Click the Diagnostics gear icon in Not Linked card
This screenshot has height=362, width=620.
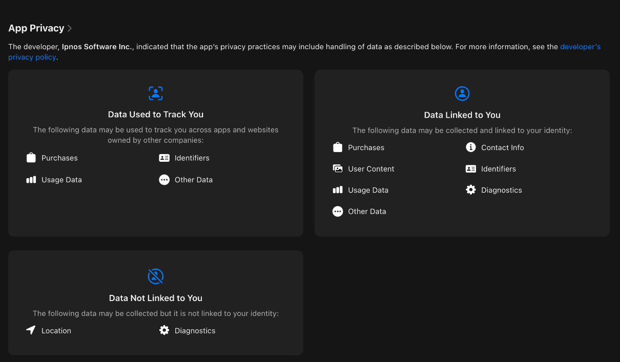(x=164, y=330)
